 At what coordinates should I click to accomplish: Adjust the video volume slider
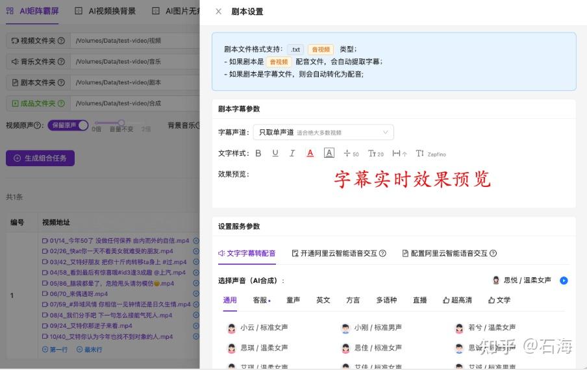click(x=121, y=123)
